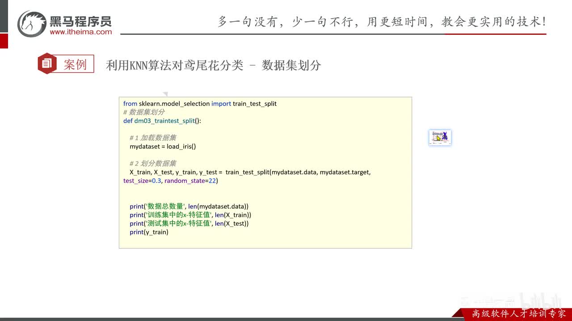Click the line 'def dm03_traintest_split():'

[162, 121]
